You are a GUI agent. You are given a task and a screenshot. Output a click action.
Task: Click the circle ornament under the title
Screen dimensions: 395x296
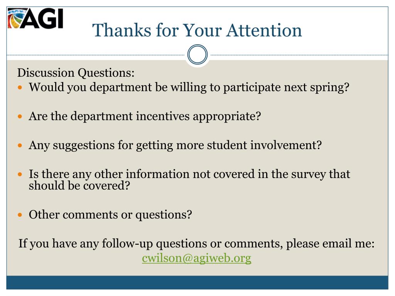(x=197, y=54)
